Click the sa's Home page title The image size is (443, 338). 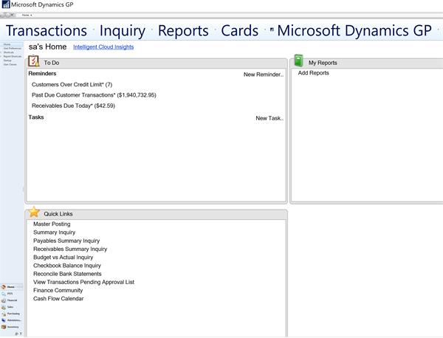[47, 46]
